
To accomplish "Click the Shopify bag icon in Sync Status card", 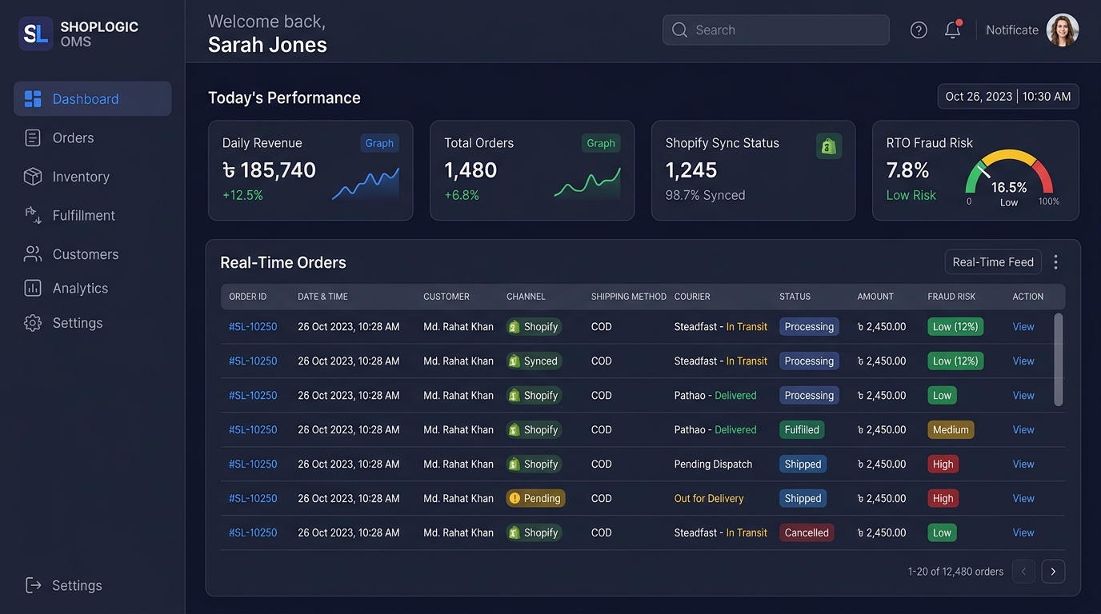I will coord(829,146).
